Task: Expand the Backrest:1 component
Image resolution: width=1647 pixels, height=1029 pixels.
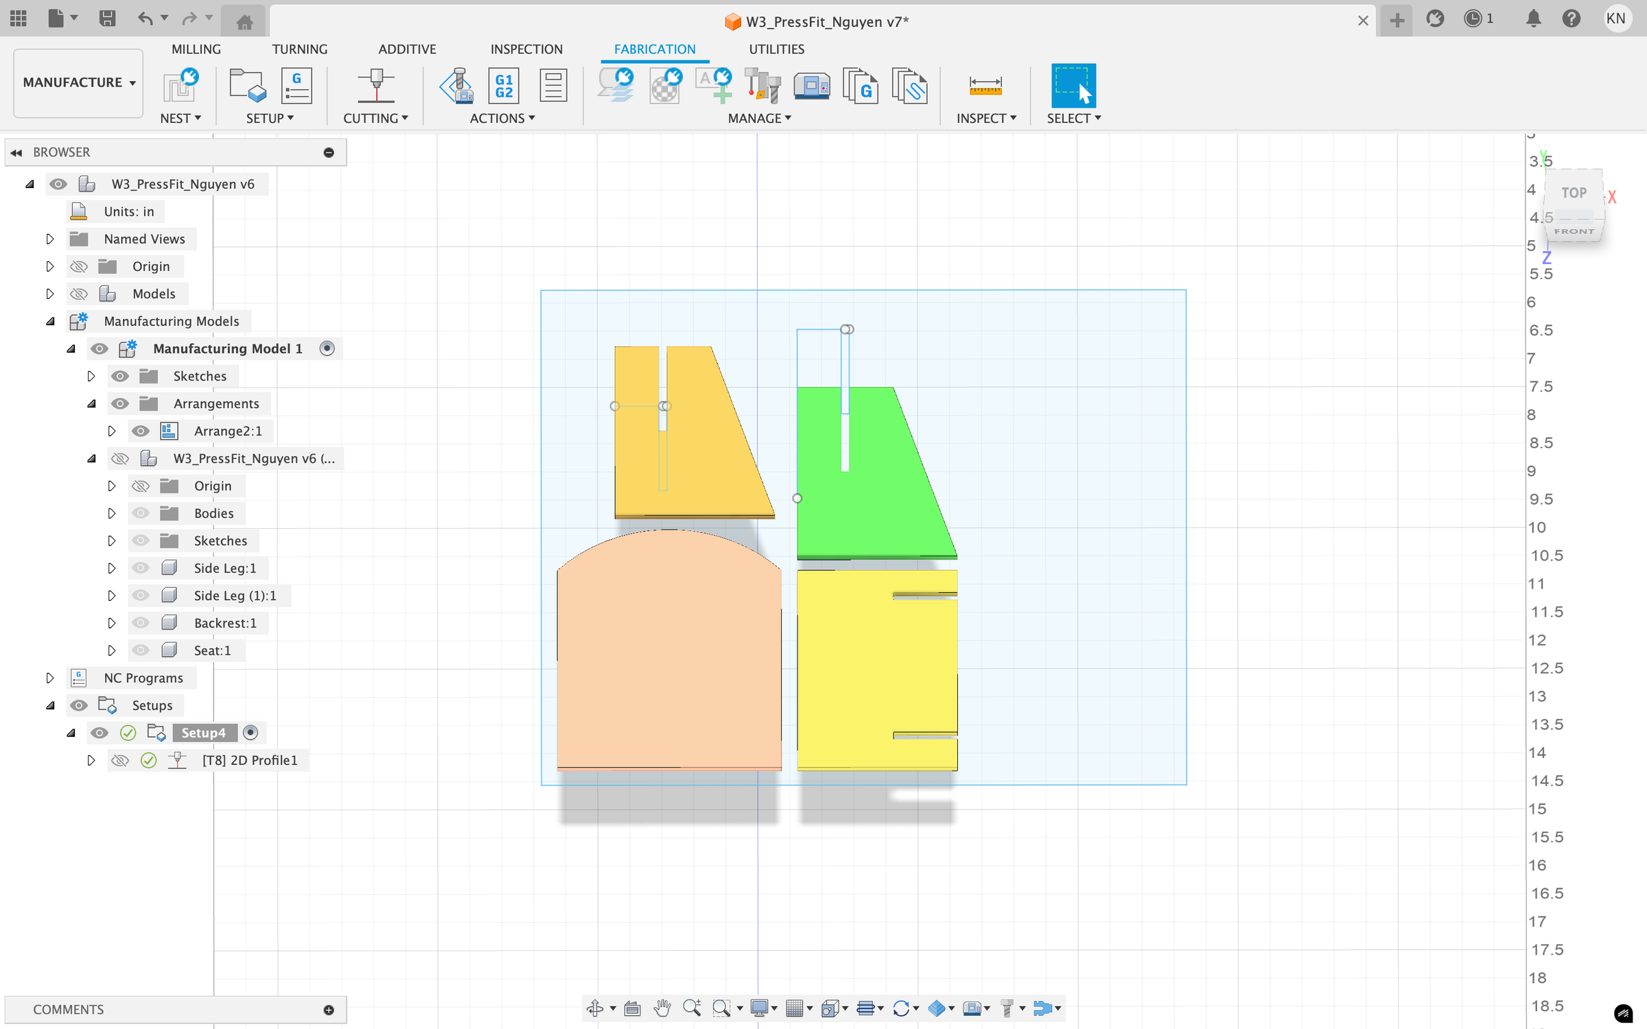Action: [x=111, y=623]
